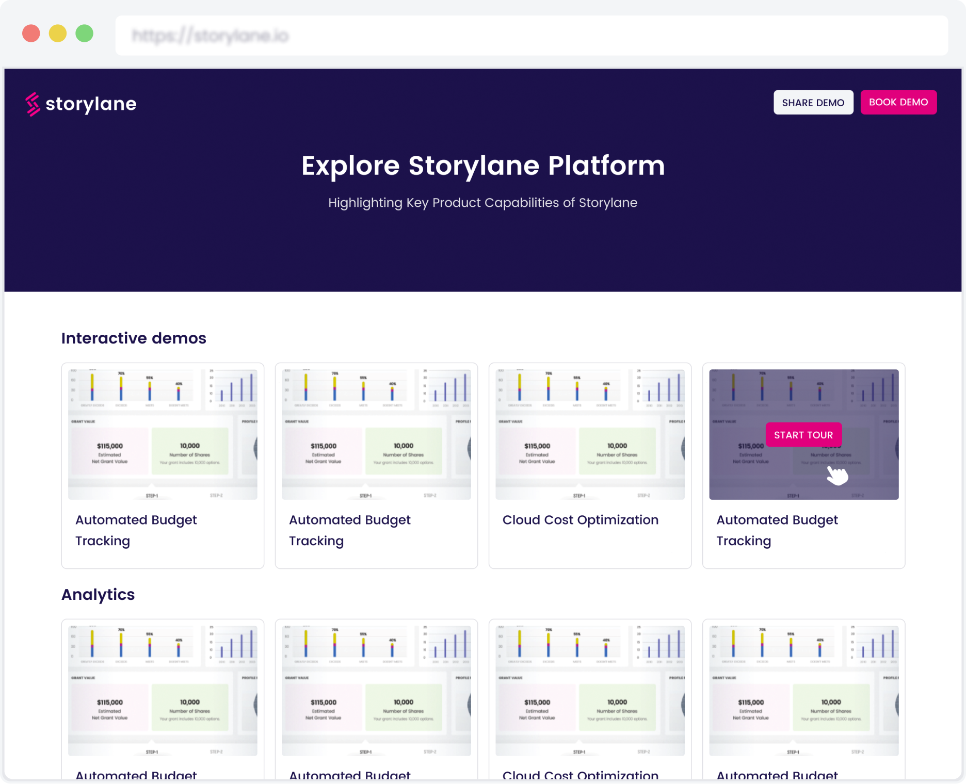Open the BOOK DEMO button
966x784 pixels.
pyautogui.click(x=898, y=102)
